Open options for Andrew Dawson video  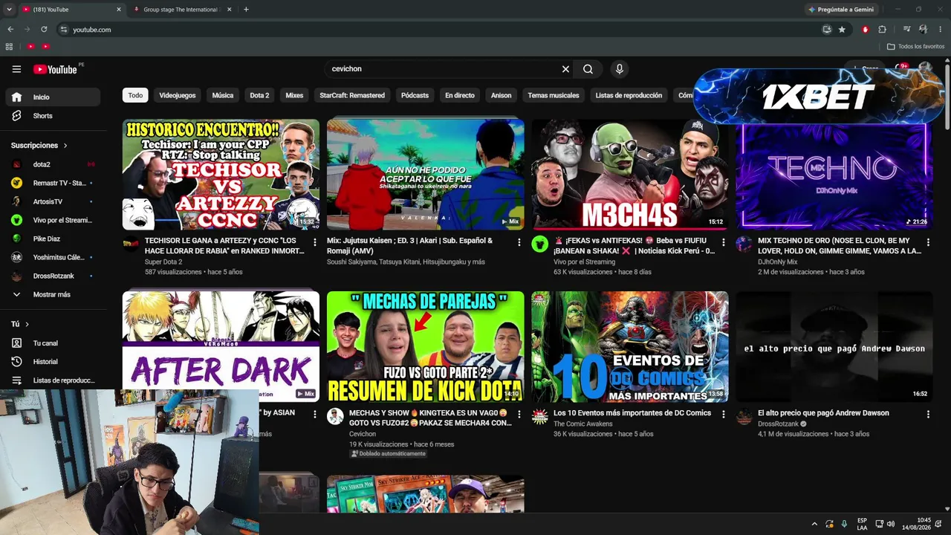[928, 415]
